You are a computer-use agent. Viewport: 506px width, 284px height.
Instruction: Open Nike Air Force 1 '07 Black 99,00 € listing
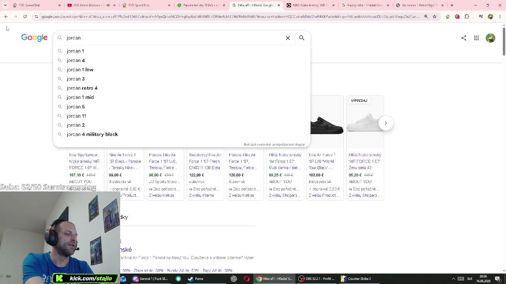pos(125,175)
